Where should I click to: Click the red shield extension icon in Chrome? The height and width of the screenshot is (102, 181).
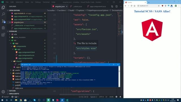tap(162, 6)
